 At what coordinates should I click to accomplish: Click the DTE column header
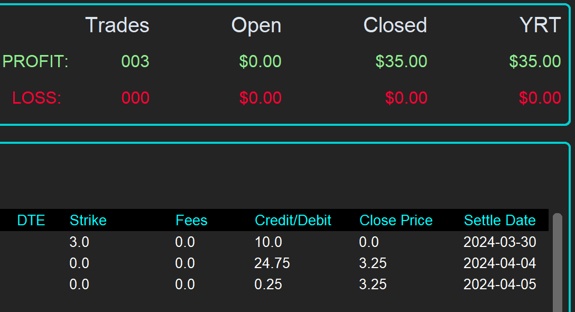coord(31,220)
